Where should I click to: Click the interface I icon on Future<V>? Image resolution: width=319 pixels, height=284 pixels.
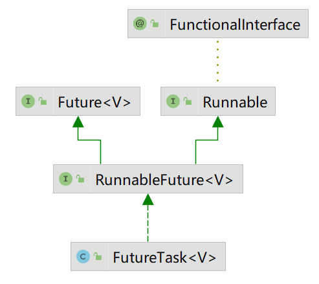pyautogui.click(x=28, y=101)
